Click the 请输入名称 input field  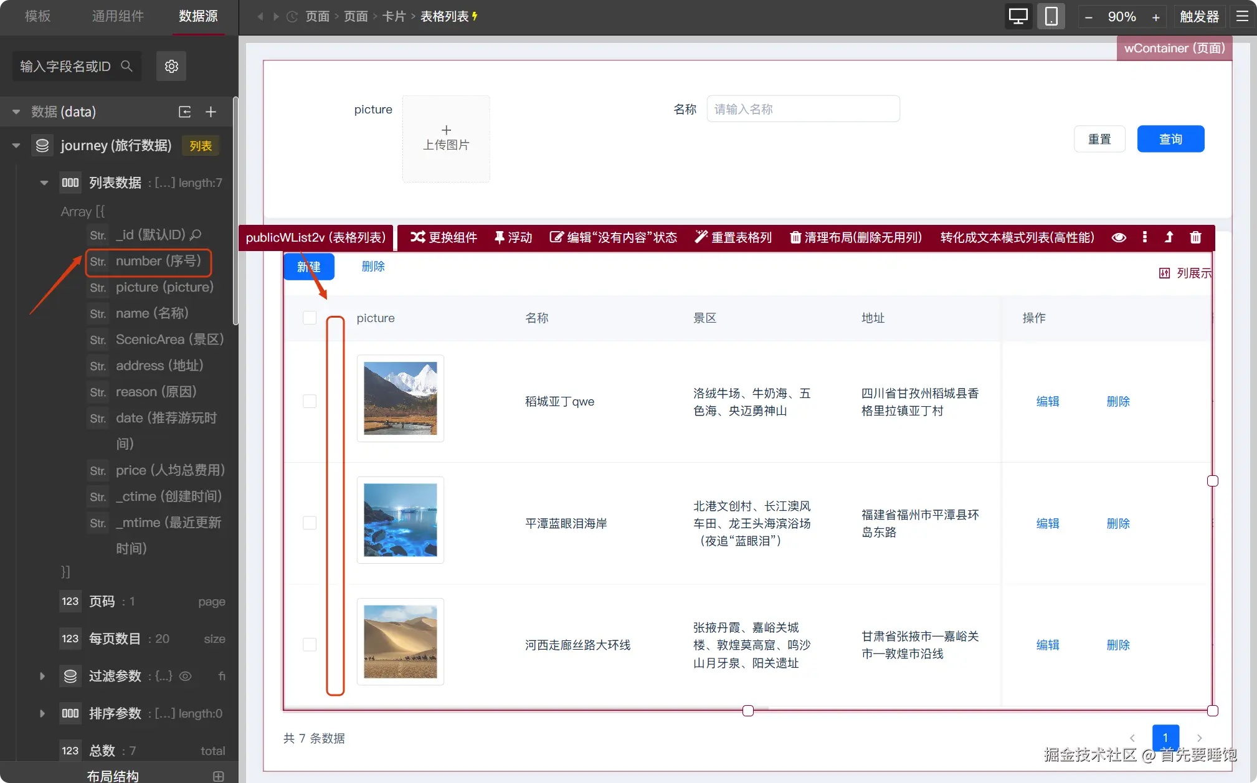(802, 109)
